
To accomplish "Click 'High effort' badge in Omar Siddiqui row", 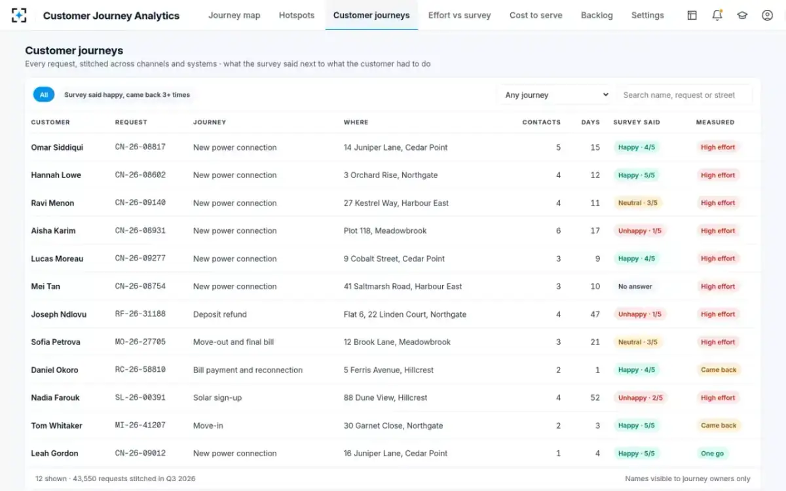I will point(718,147).
